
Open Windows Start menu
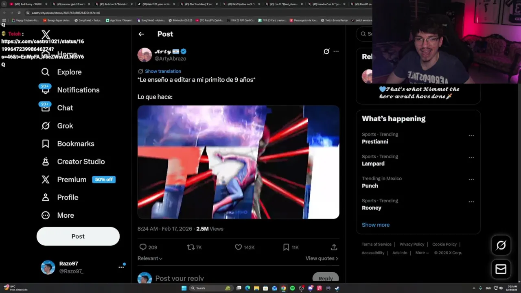(x=184, y=288)
